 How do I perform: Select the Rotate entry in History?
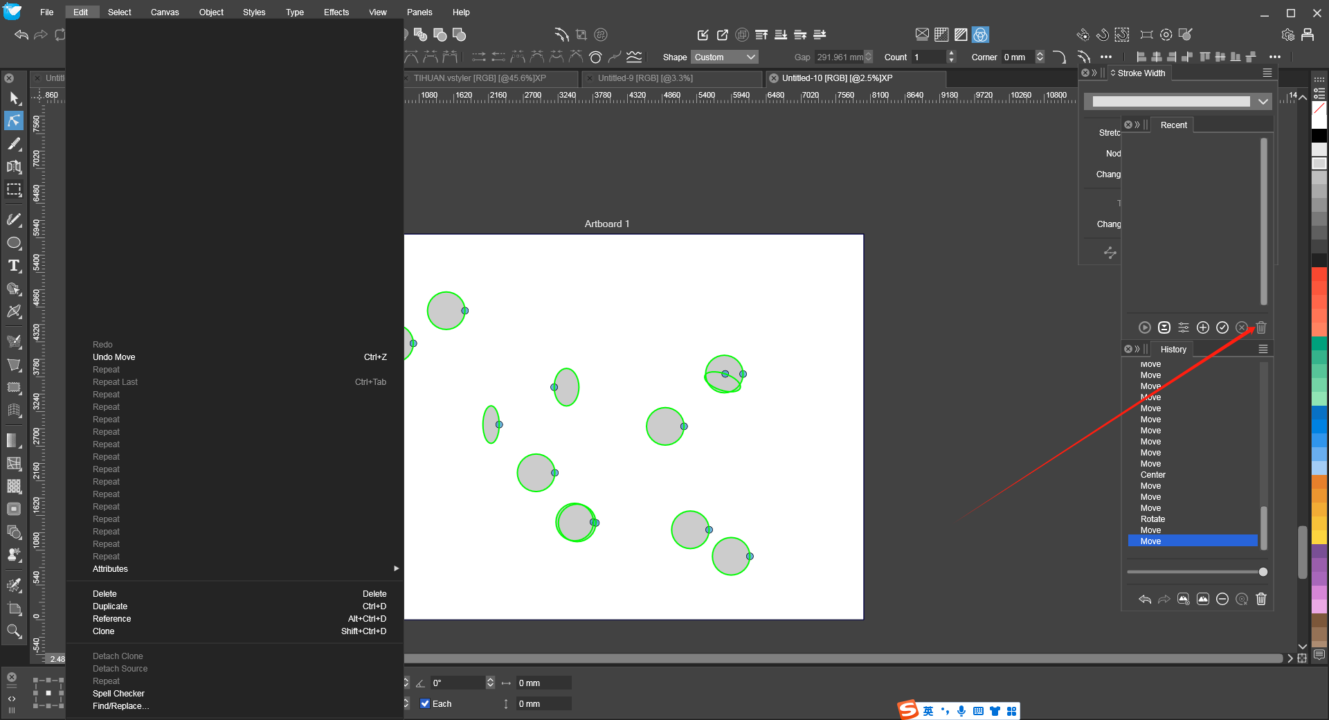(x=1152, y=519)
